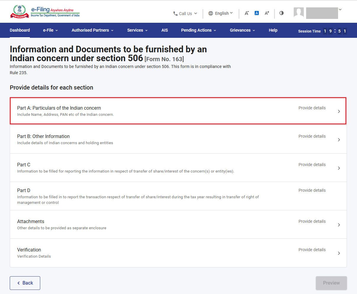Open the Call Us dropdown
This screenshot has width=357, height=294.
pyautogui.click(x=185, y=14)
